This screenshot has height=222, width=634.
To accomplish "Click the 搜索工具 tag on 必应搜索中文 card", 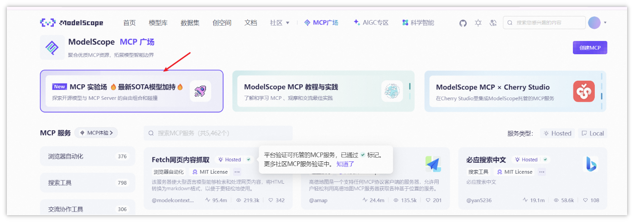I will click(478, 172).
